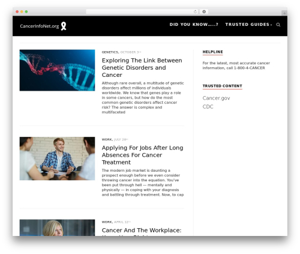Click the July 20 post date
The height and width of the screenshot is (254, 300).
click(x=121, y=139)
